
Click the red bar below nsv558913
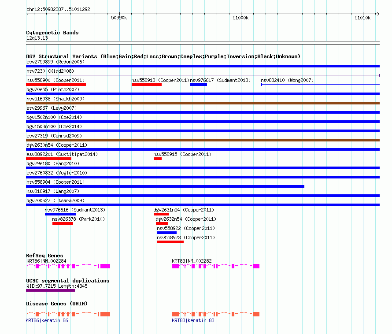point(147,85)
